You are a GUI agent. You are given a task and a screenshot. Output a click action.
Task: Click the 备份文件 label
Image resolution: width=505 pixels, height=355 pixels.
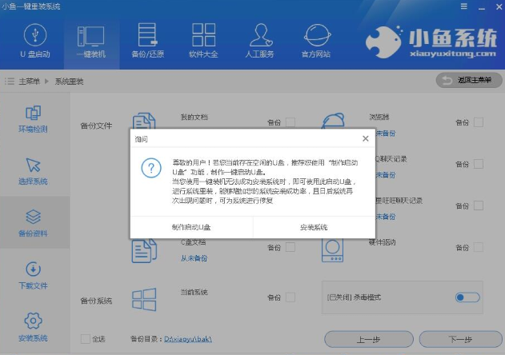(96, 126)
